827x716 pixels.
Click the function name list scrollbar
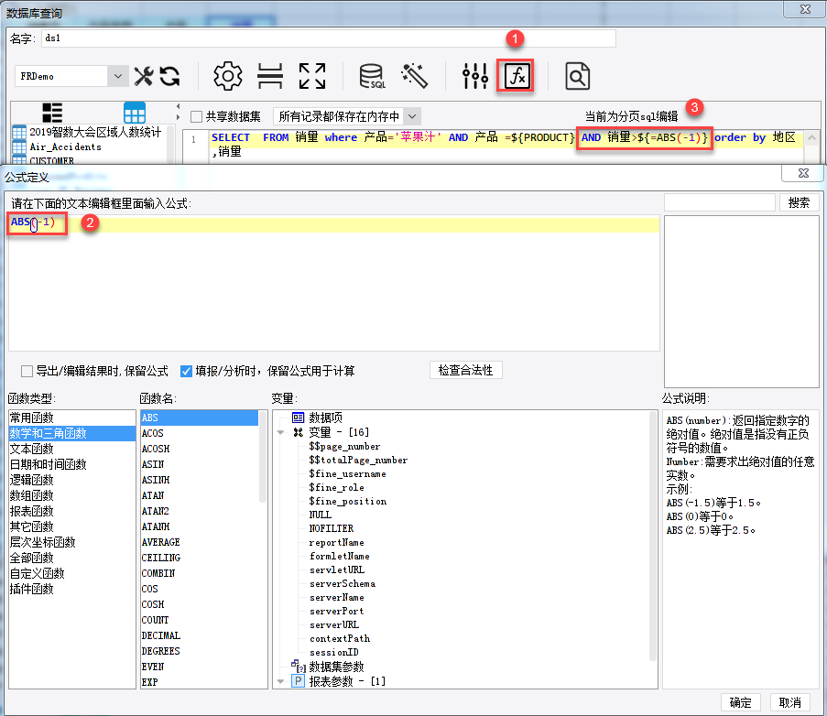click(x=263, y=457)
